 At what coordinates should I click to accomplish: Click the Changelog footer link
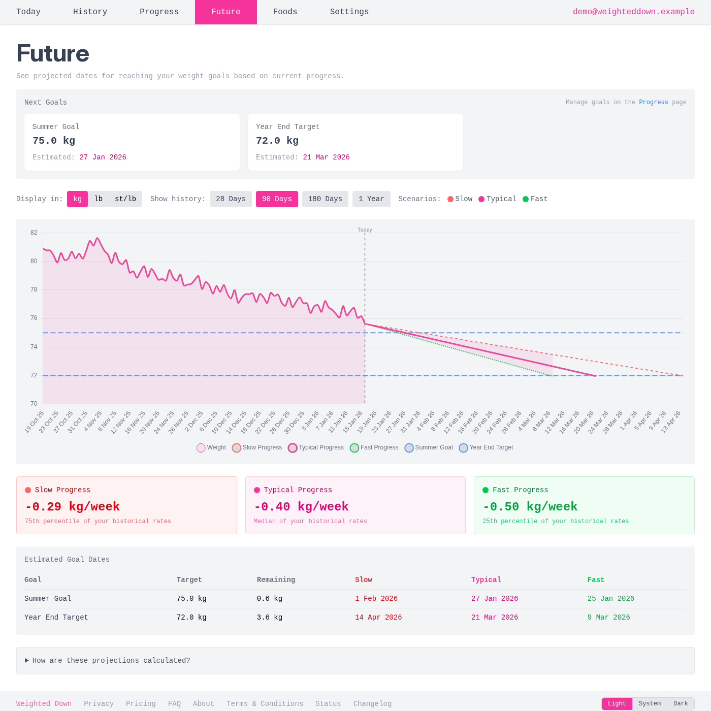pos(372,703)
